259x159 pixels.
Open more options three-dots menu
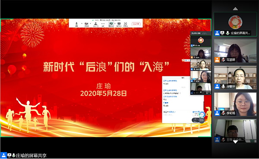tap(103, 24)
